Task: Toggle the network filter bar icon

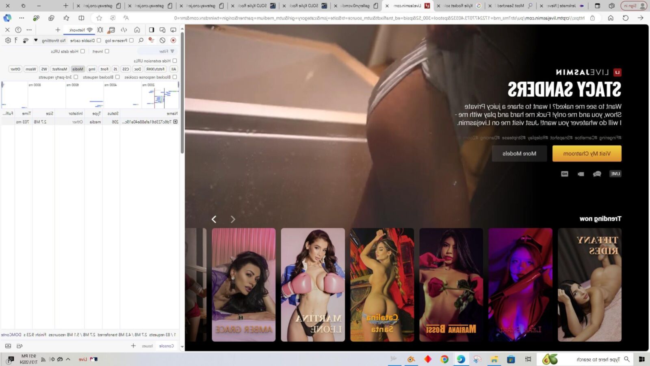Action: tap(151, 40)
